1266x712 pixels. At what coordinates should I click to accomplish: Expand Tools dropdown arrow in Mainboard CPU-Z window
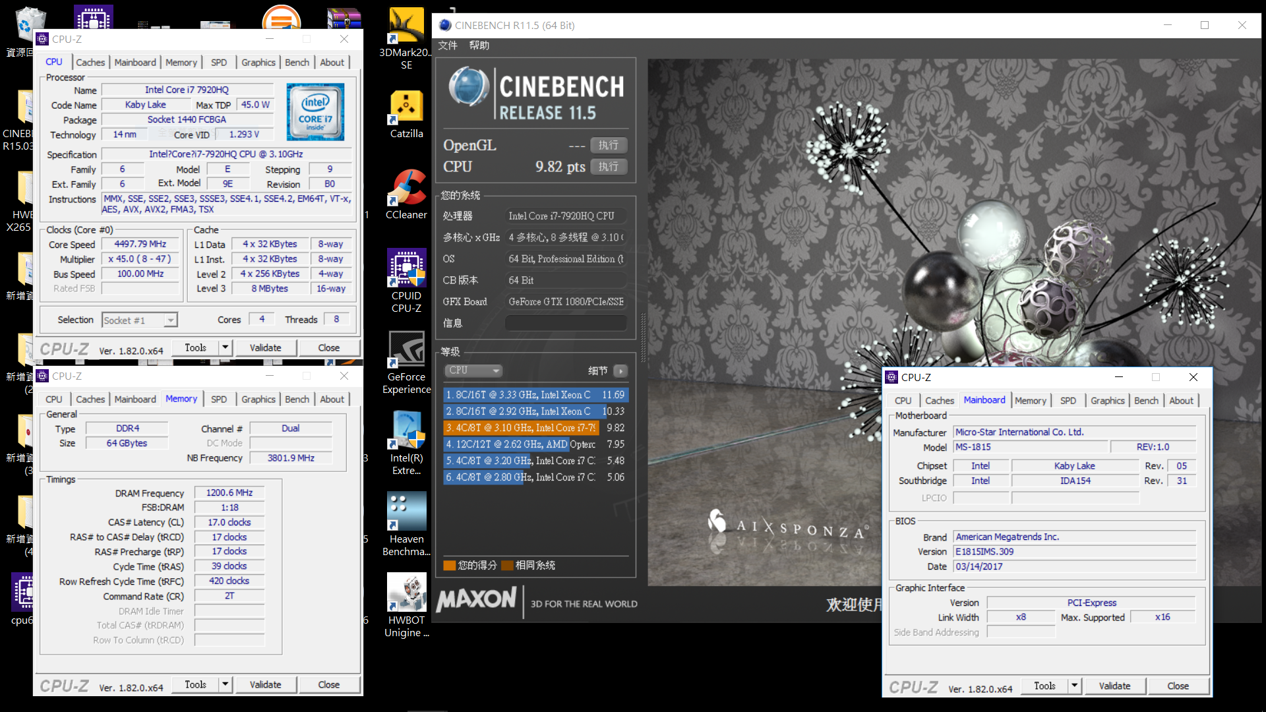point(1075,686)
